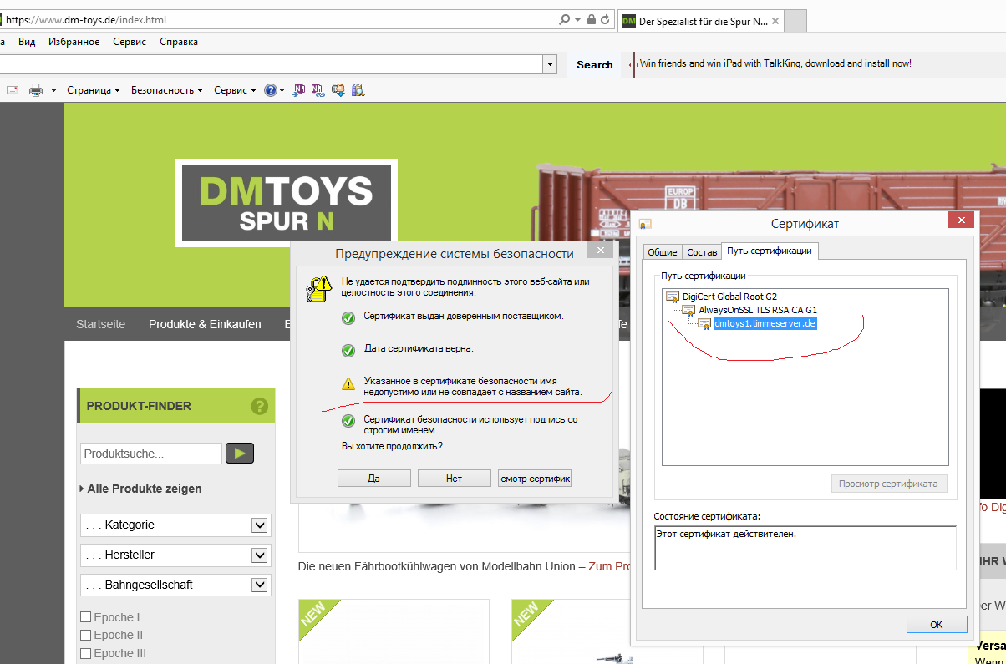Check the Epoche II checkbox
The height and width of the screenshot is (664, 1006).
click(85, 635)
